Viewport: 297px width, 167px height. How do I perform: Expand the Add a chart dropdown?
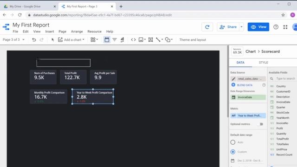tap(84, 39)
